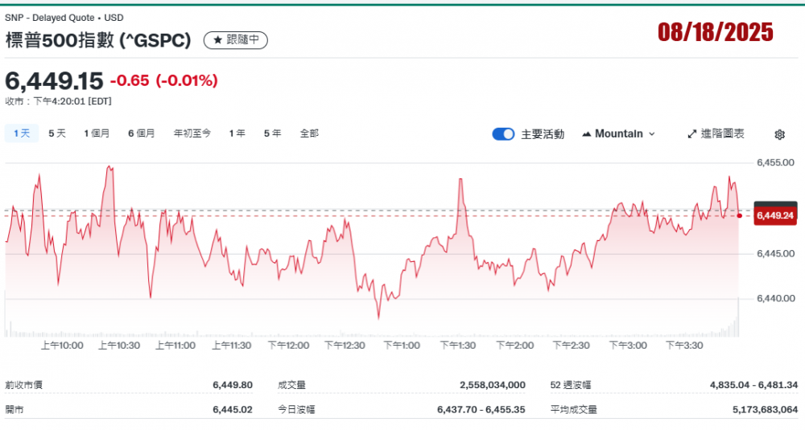Select the 1個月 range tab
The image size is (805, 430).
point(97,133)
